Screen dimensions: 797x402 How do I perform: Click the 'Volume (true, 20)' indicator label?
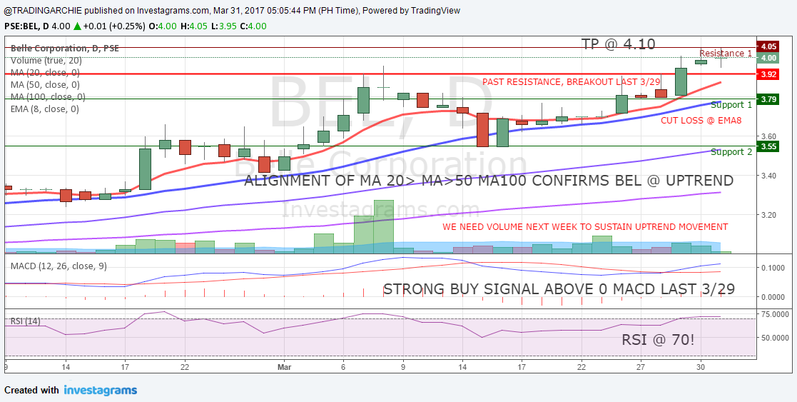(46, 60)
